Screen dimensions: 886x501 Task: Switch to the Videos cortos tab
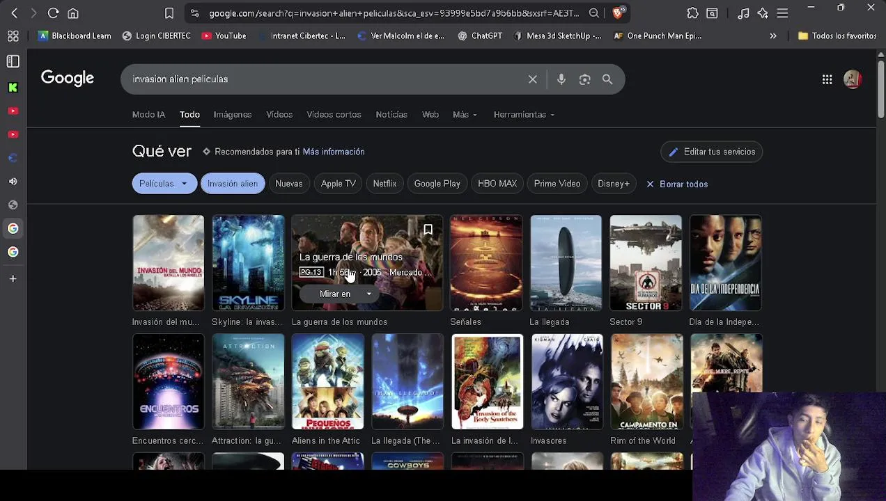[x=334, y=115]
